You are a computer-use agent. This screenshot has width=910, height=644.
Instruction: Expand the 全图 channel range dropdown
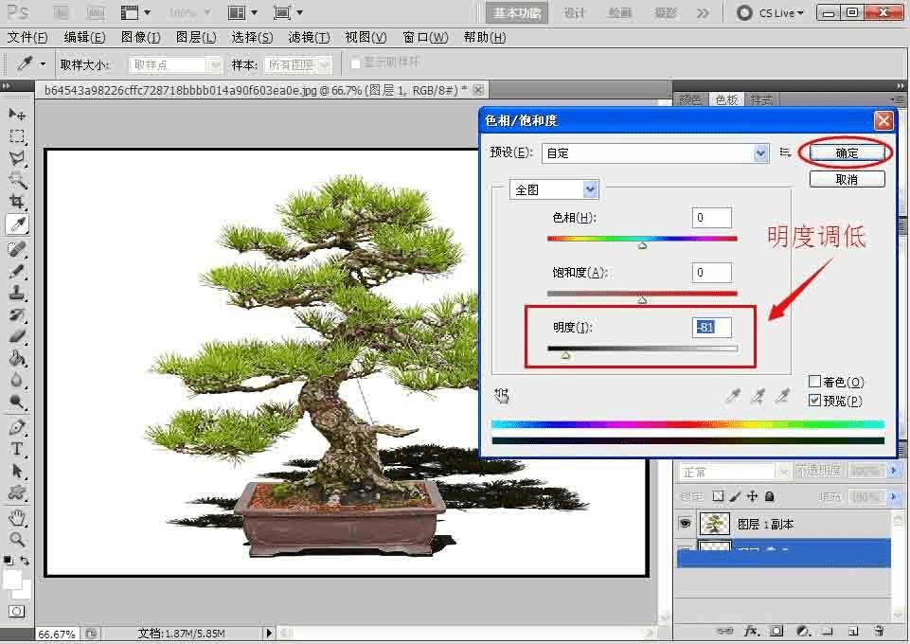tap(591, 189)
